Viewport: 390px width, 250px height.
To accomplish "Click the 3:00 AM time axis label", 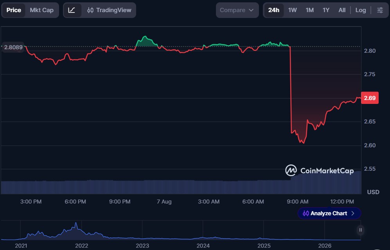I will tap(208, 202).
